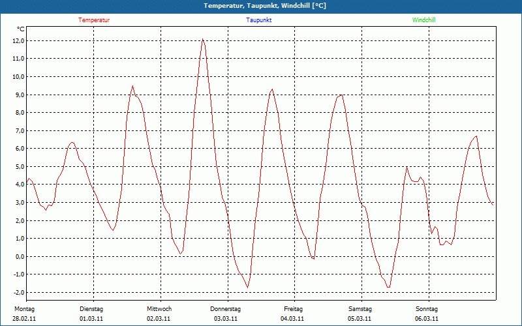Viewport: 522px width, 326px height.
Task: Click the -2,0 y-axis value
Action: [x=18, y=292]
